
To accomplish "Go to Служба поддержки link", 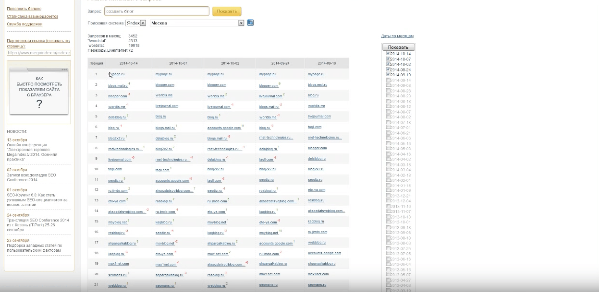I will click(24, 24).
